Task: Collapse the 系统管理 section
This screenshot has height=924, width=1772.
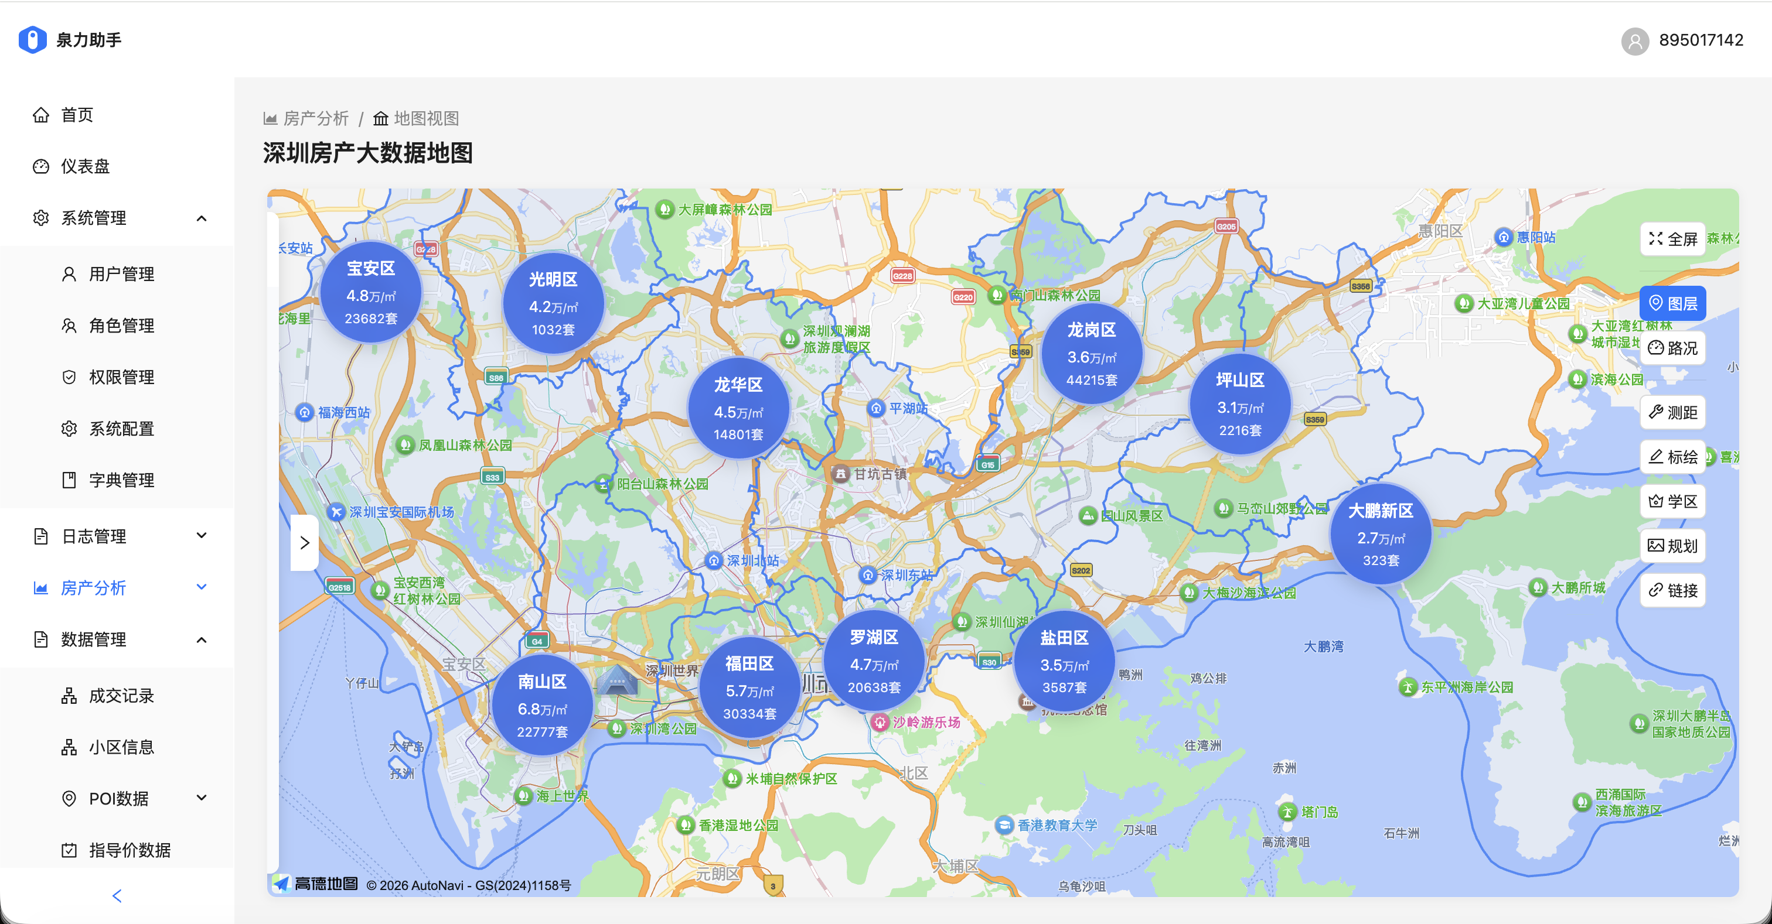Action: (201, 218)
